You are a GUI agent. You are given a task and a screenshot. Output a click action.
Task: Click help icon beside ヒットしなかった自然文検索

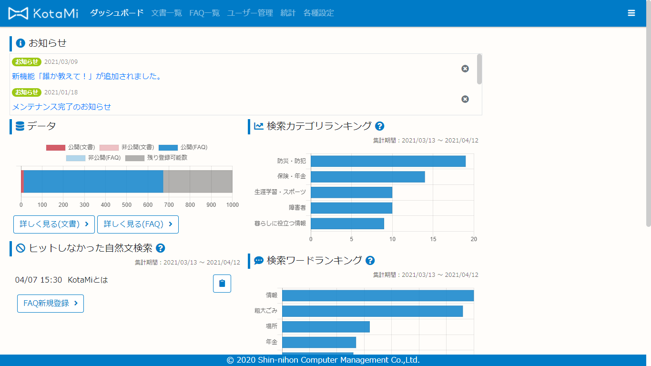coord(160,248)
